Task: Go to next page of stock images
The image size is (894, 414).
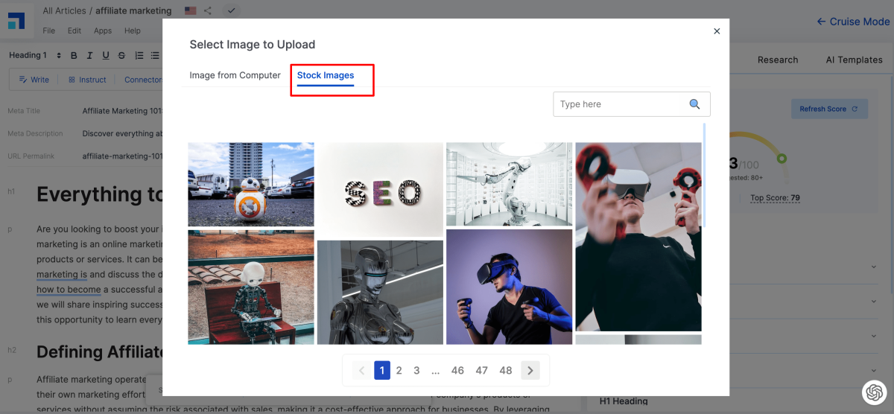Action: click(530, 370)
